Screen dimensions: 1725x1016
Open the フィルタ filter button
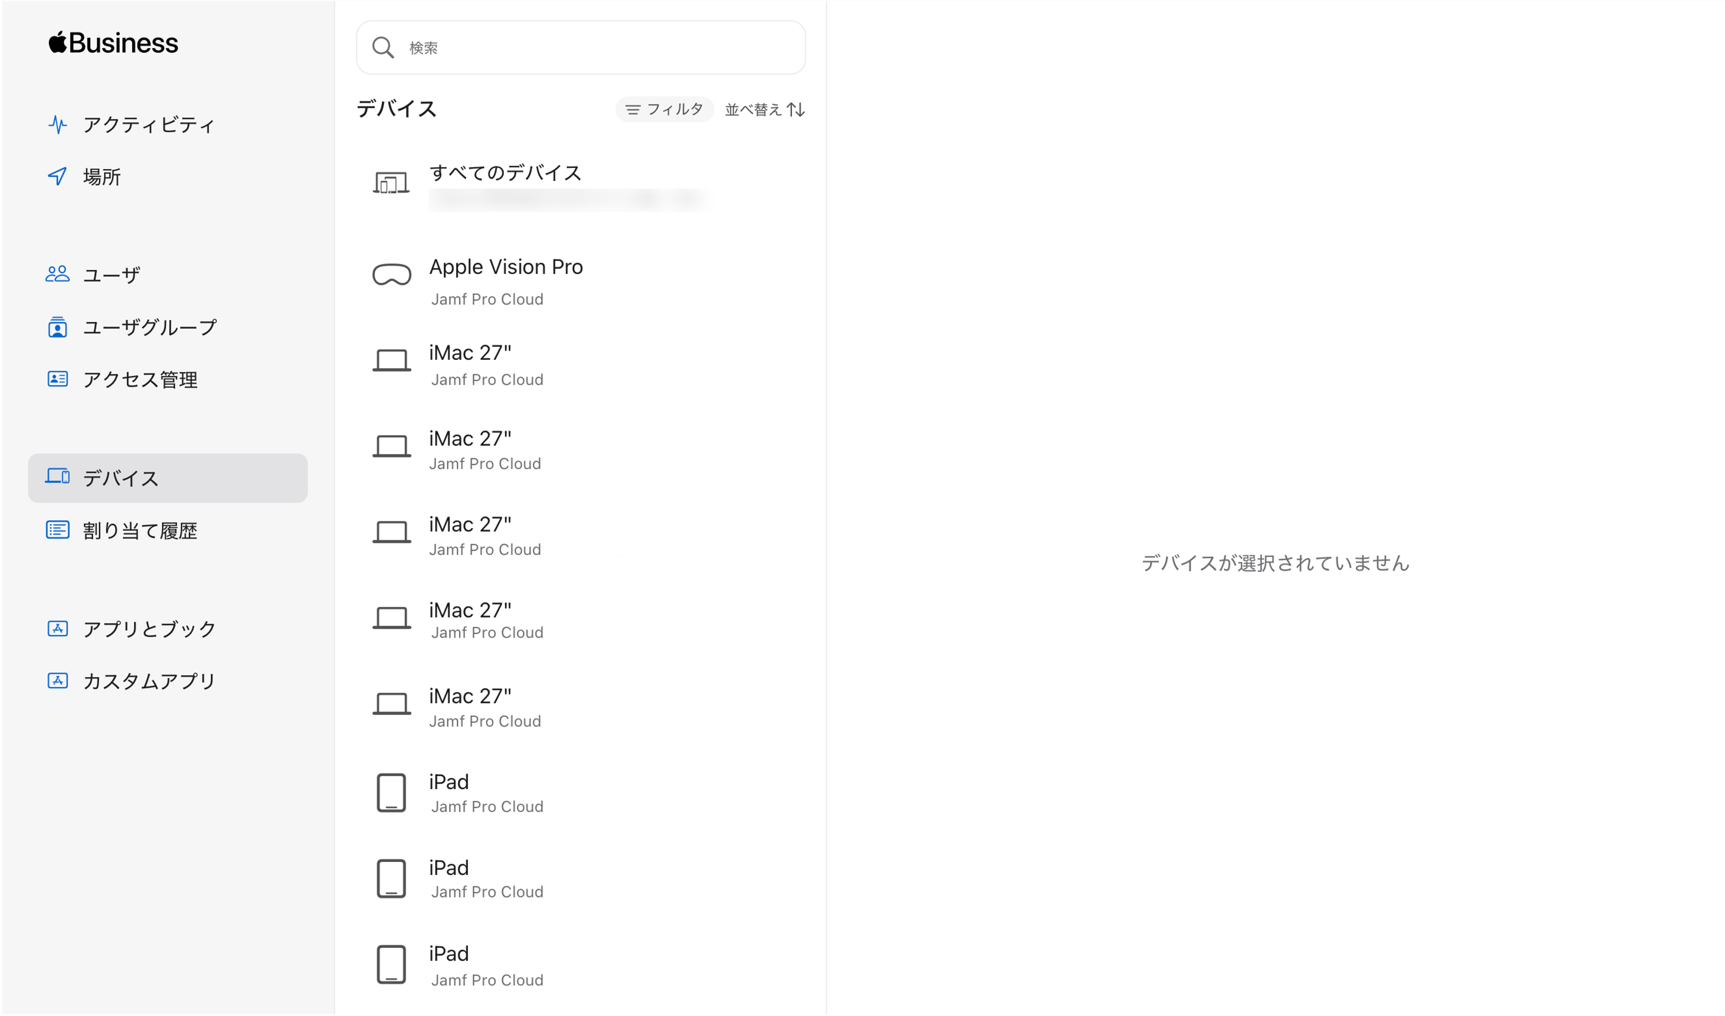(665, 109)
